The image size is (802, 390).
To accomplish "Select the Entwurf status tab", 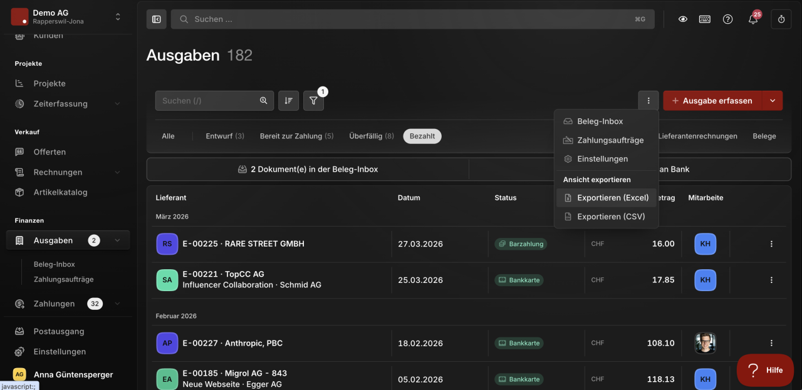I will click(225, 136).
